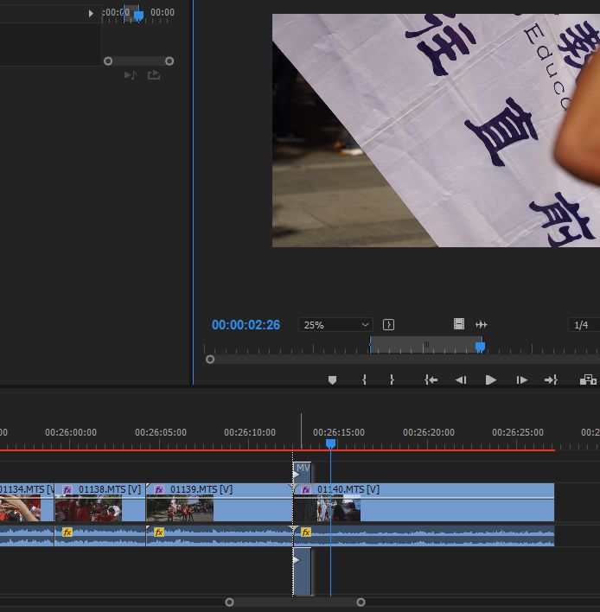Screen dimensions: 600x612
Task: Click the monitor zoom scrollbar circle handle
Action: (x=210, y=359)
